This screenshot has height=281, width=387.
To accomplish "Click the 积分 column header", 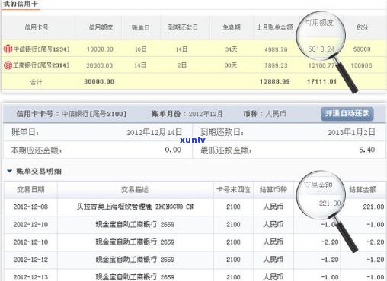I will (362, 27).
